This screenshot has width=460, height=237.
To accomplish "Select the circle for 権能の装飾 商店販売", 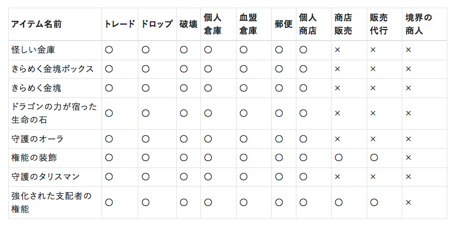I will pos(339,158).
